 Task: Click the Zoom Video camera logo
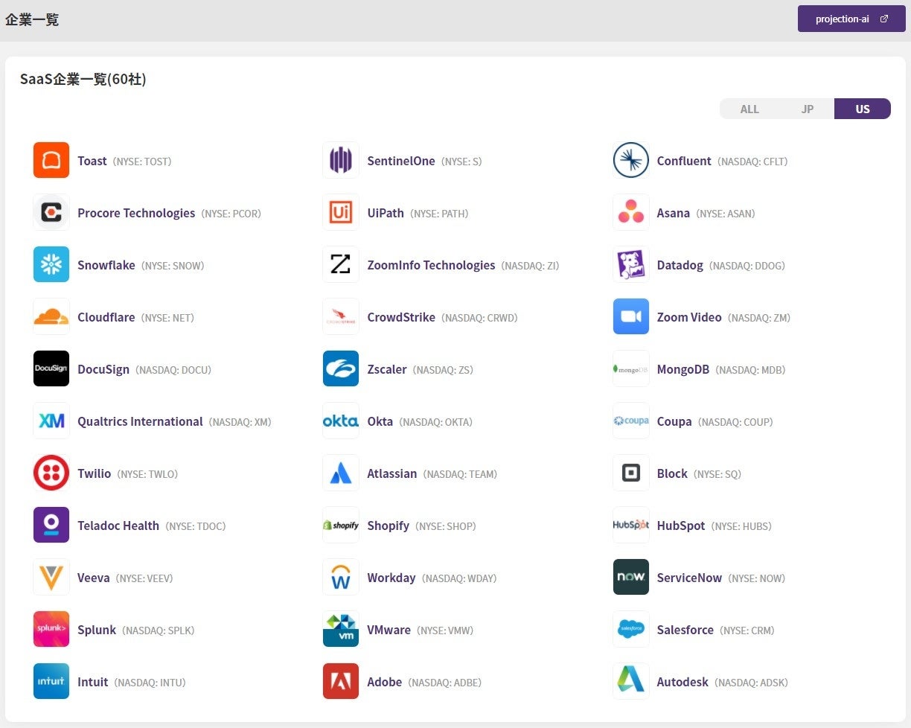tap(631, 316)
